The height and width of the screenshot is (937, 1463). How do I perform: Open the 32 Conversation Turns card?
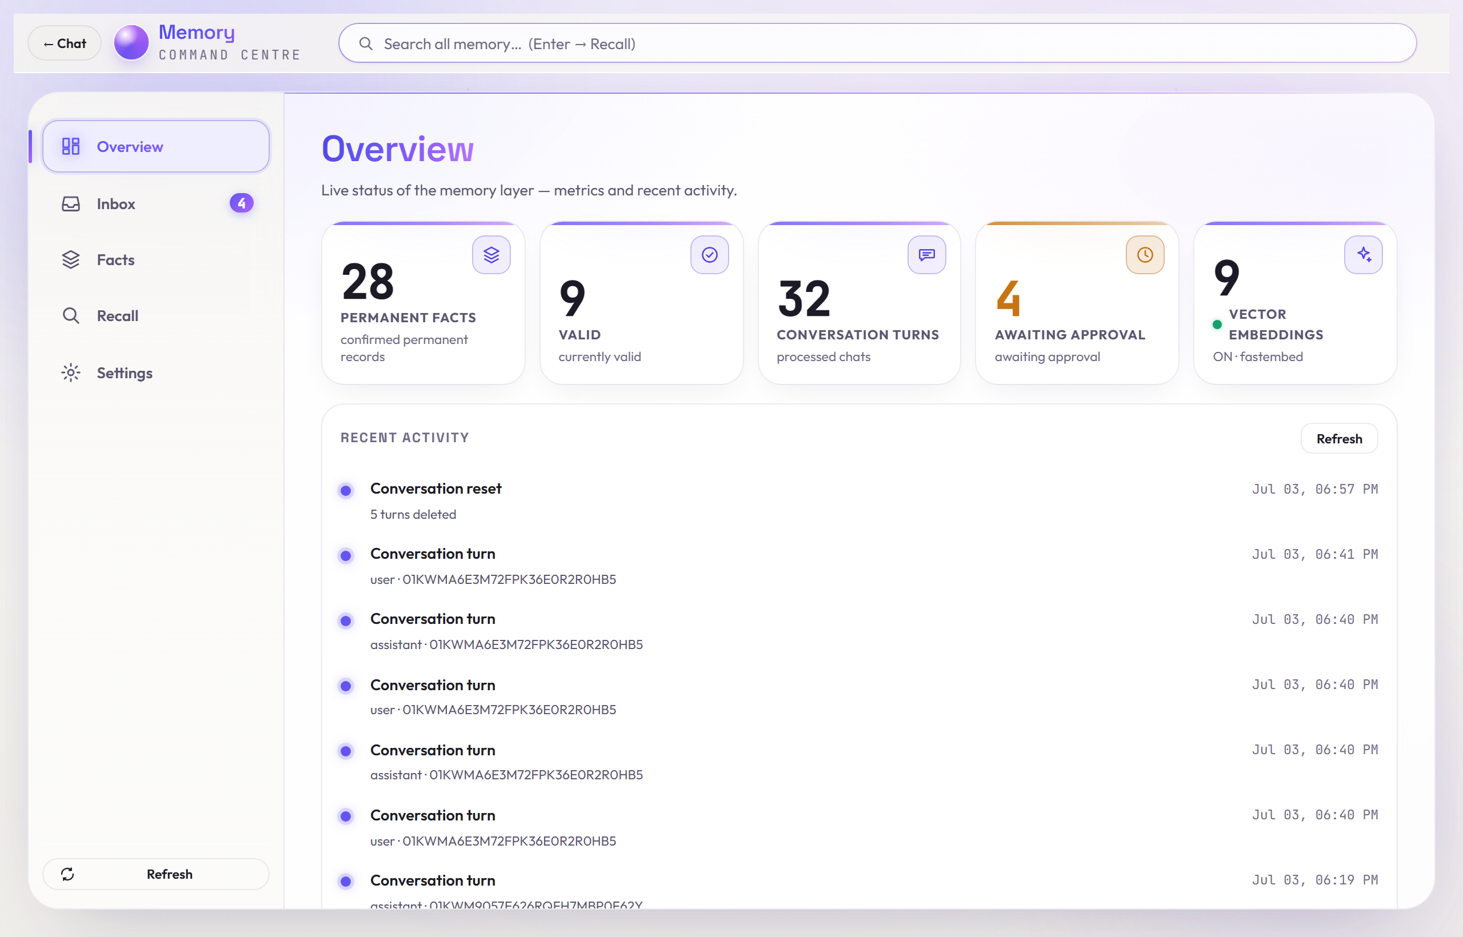click(859, 303)
